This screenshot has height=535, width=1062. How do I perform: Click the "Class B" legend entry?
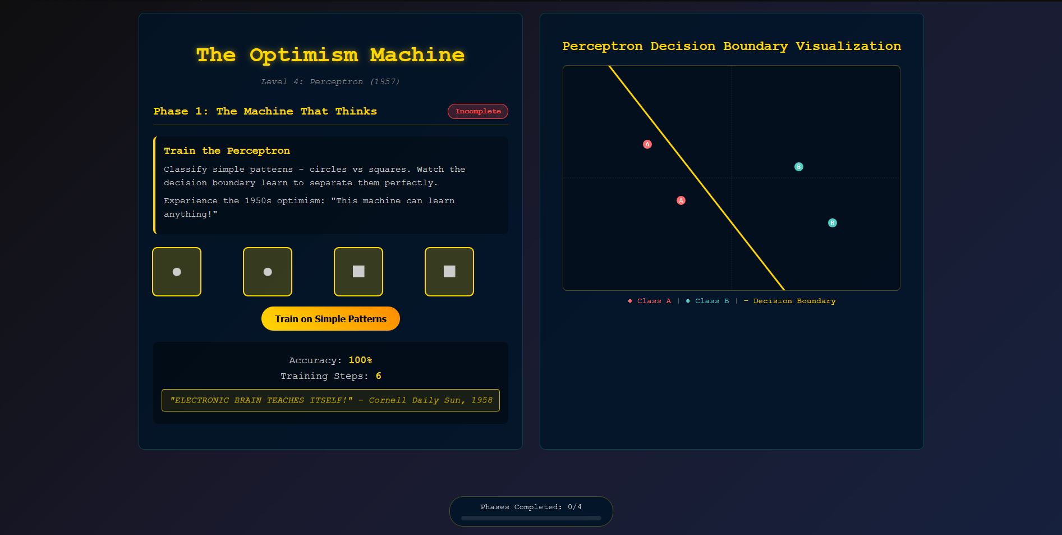[707, 301]
